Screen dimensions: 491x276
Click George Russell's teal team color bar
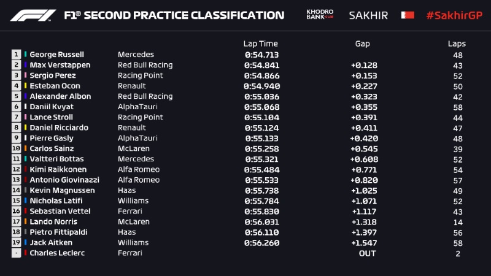[26, 55]
